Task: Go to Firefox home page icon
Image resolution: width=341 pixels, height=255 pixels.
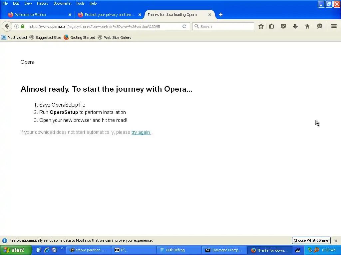Action: [307, 27]
